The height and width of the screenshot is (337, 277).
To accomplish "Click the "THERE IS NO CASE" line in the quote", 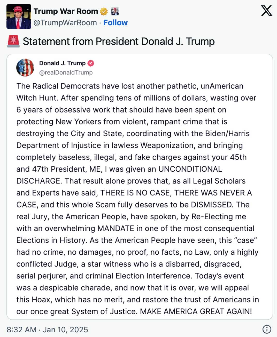I will 135,193.
